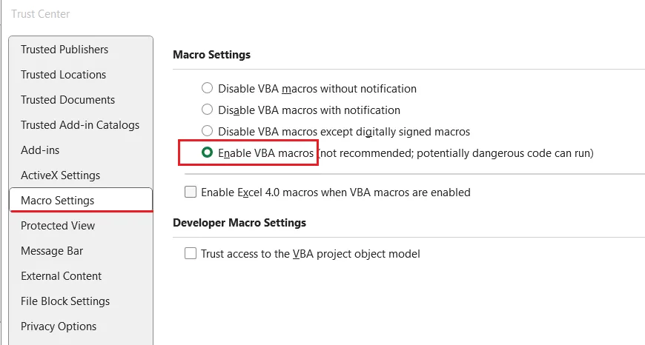Select the Enable VBA macros radio button
645x345 pixels.
(x=208, y=153)
